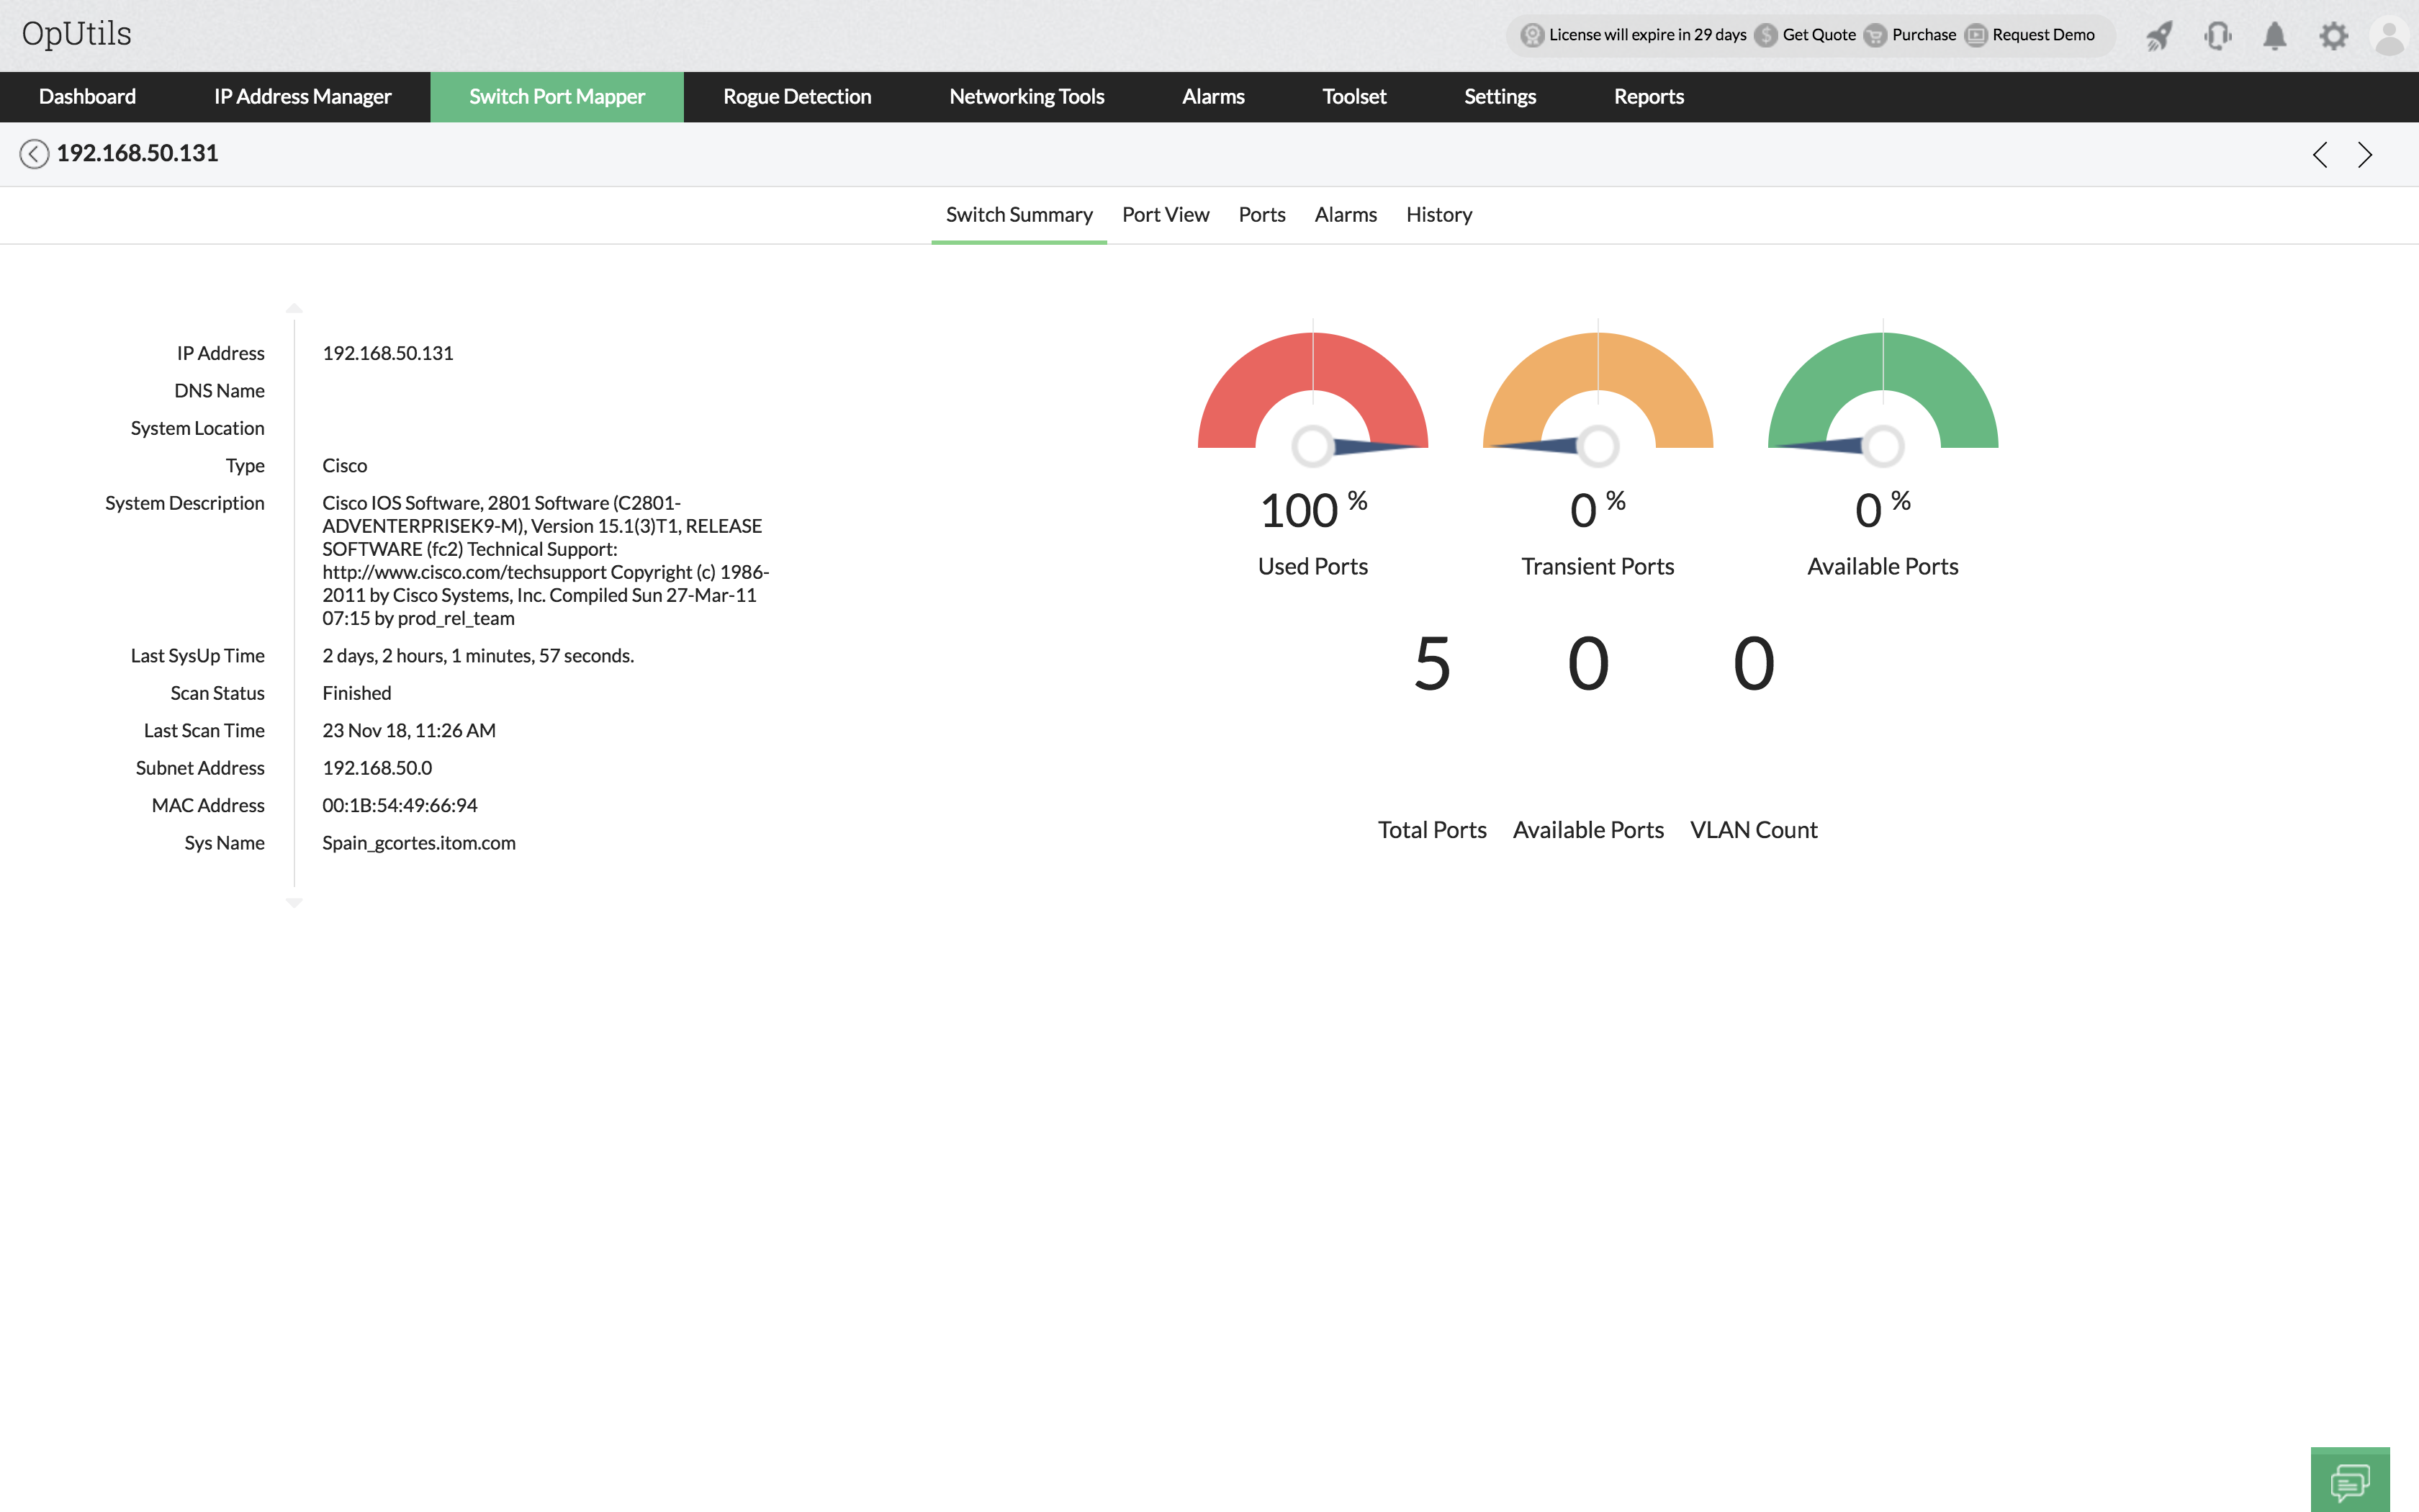Open IP Address Manager menu
The image size is (2419, 1512).
click(302, 97)
